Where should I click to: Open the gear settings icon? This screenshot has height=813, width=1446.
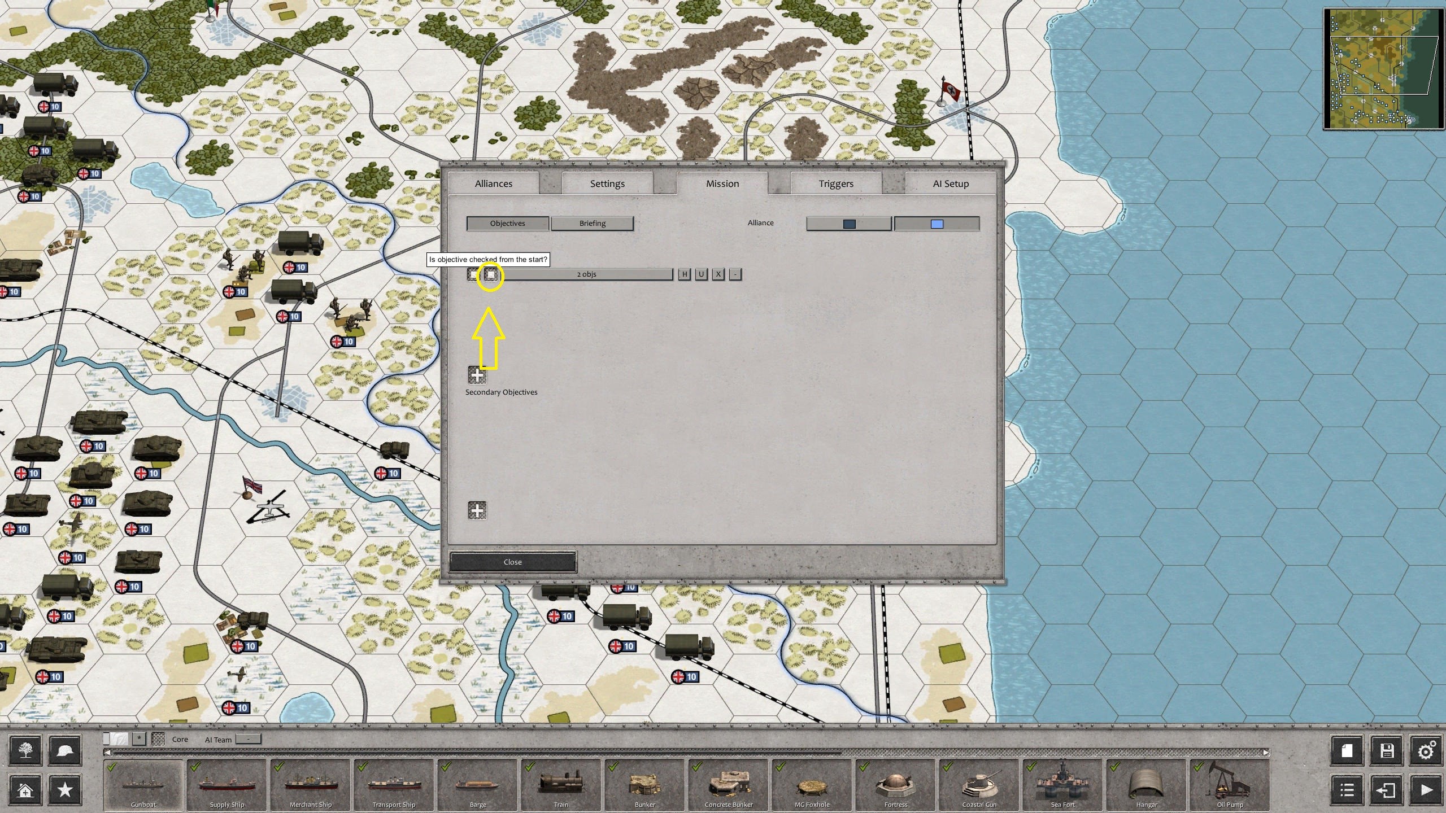[1426, 750]
